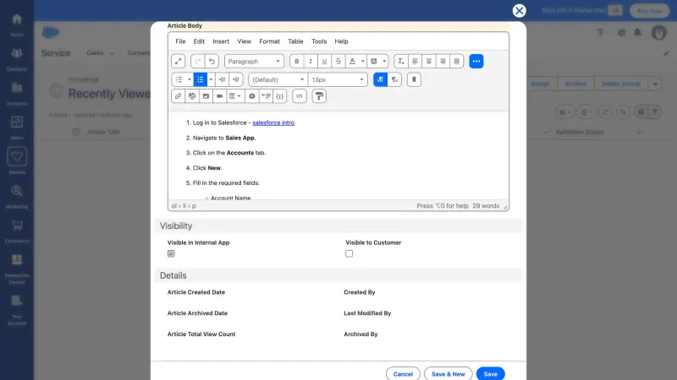Open bulleted list style dropdown
Viewport: 677px width, 380px height.
pyautogui.click(x=189, y=79)
